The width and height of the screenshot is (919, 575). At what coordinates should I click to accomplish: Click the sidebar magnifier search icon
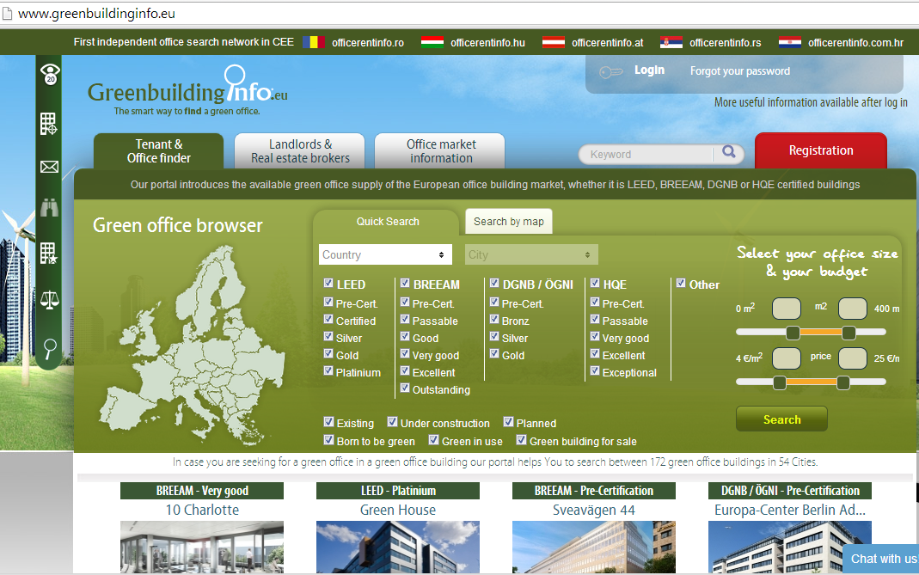pos(50,348)
